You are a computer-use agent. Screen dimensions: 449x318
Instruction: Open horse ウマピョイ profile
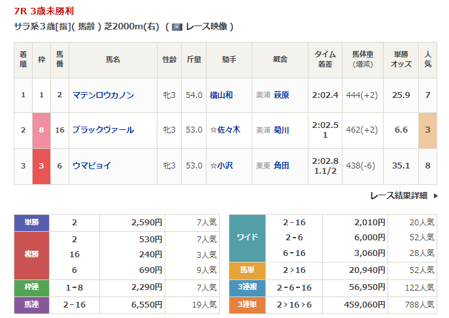point(91,166)
